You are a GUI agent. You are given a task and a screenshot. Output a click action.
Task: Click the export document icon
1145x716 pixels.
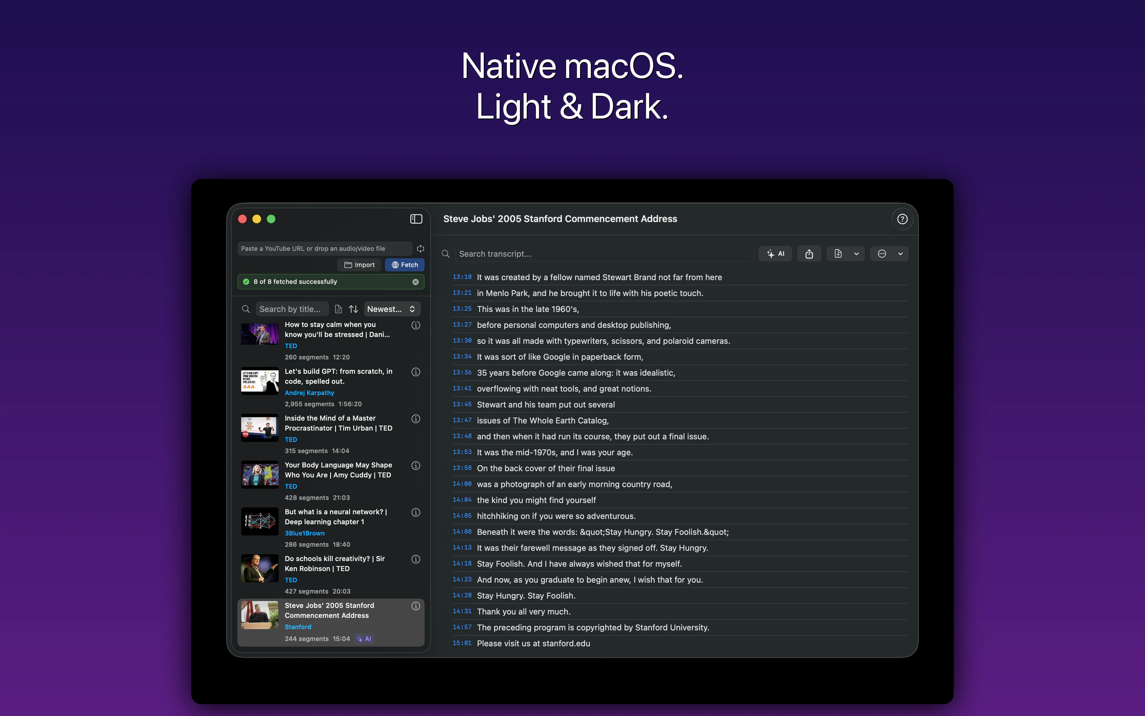[x=838, y=254]
